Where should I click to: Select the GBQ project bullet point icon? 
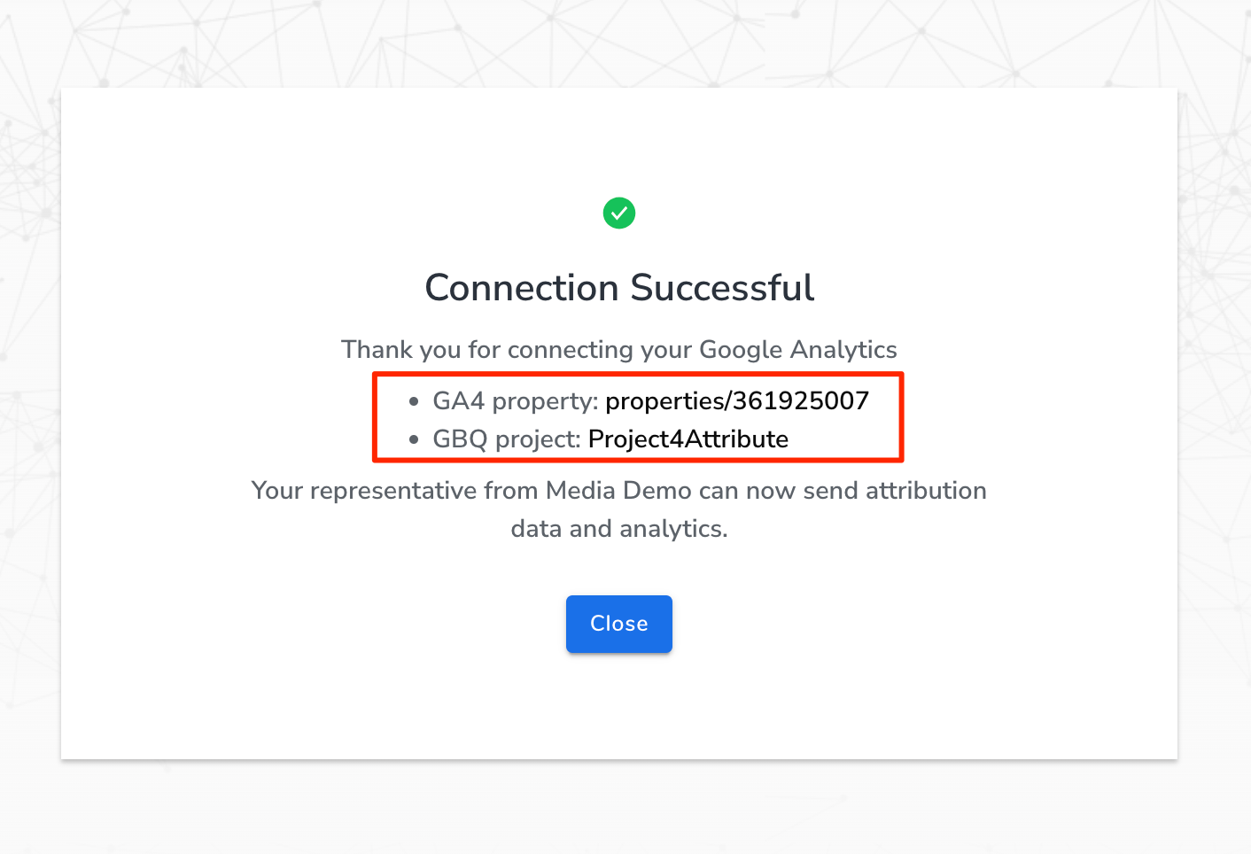[x=414, y=439]
